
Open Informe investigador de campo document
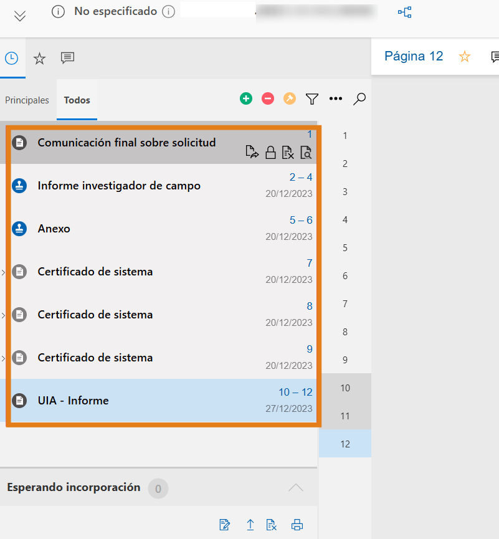pyautogui.click(x=119, y=186)
